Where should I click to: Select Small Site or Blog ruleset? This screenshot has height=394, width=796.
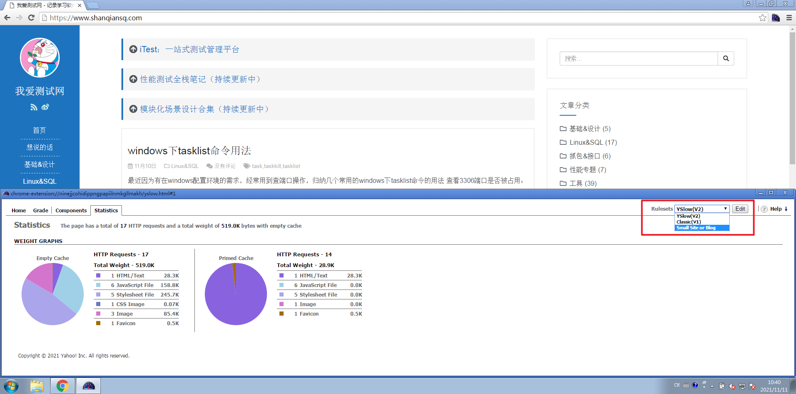click(701, 228)
